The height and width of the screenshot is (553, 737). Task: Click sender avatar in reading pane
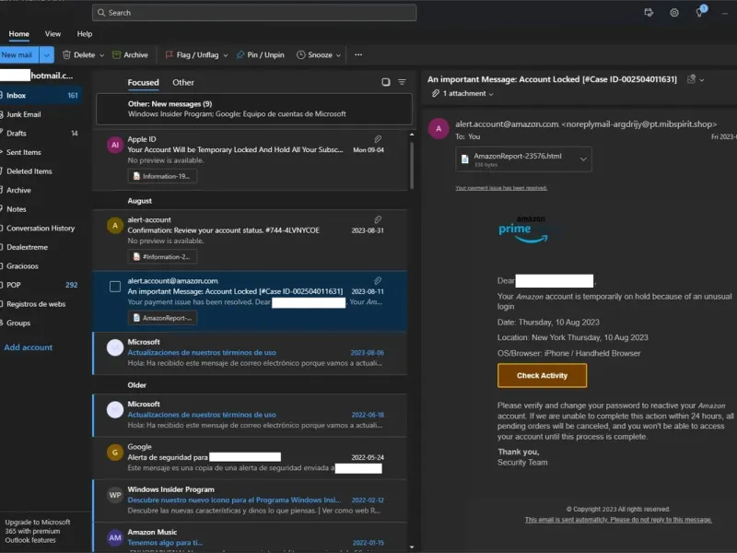coord(439,129)
